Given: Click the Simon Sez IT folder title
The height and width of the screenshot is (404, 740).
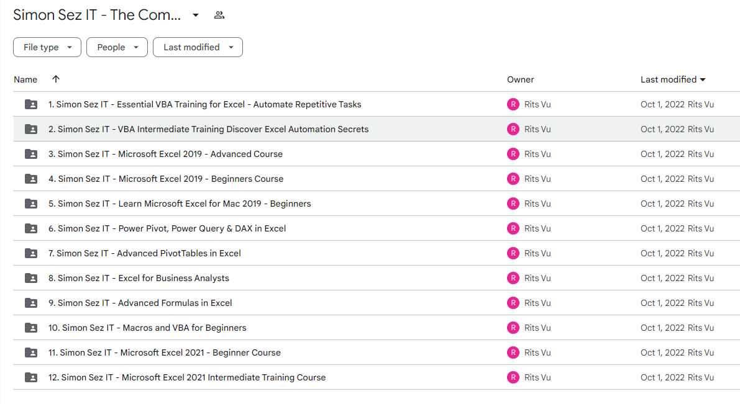Looking at the screenshot, I should point(97,15).
